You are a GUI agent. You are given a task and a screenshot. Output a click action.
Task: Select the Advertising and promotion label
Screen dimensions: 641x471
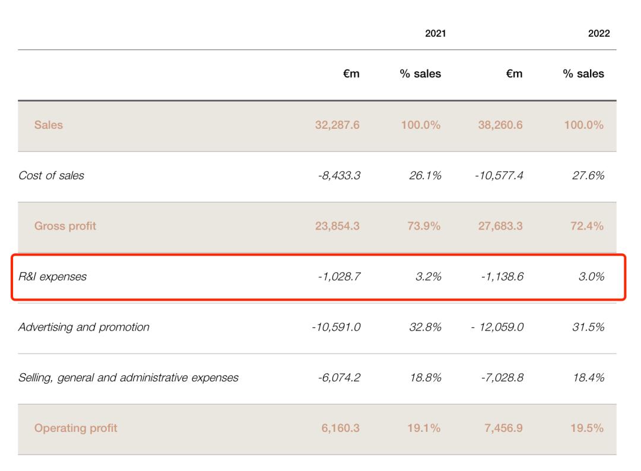click(x=84, y=327)
